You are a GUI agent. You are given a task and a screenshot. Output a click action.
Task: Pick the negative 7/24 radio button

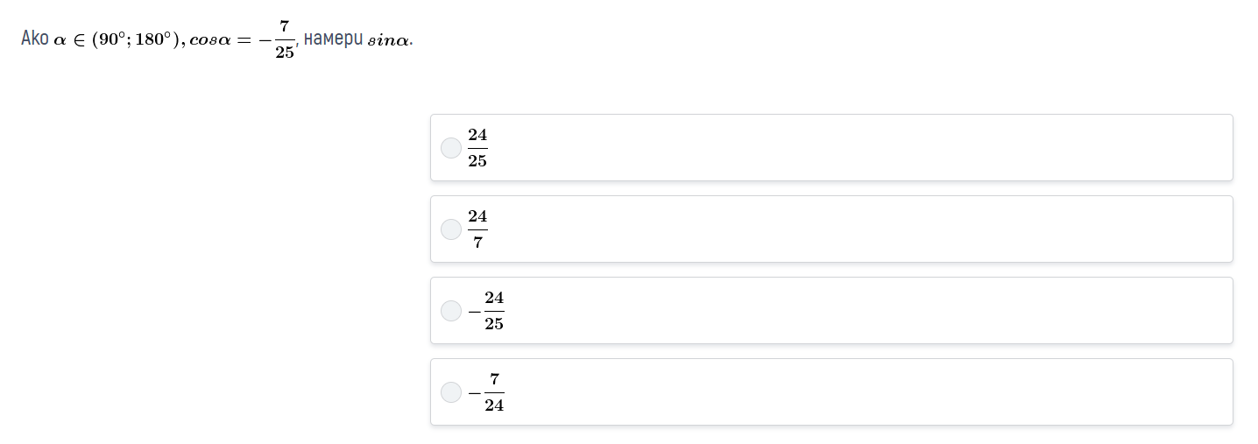(x=451, y=392)
